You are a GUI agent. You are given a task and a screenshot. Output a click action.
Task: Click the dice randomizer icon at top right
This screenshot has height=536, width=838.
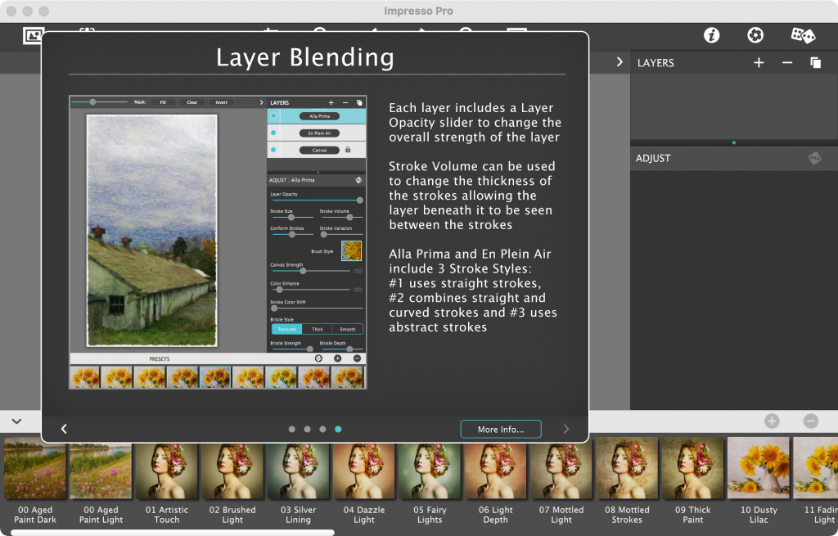[x=803, y=35]
